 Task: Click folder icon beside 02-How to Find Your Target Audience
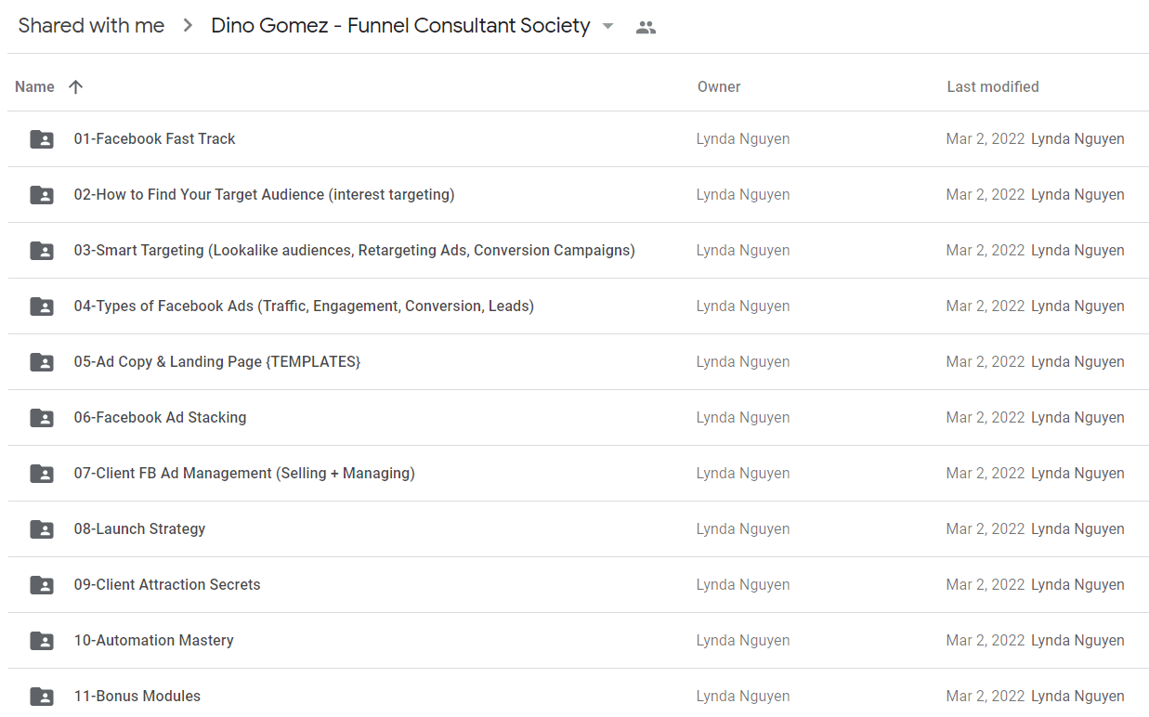pos(42,195)
